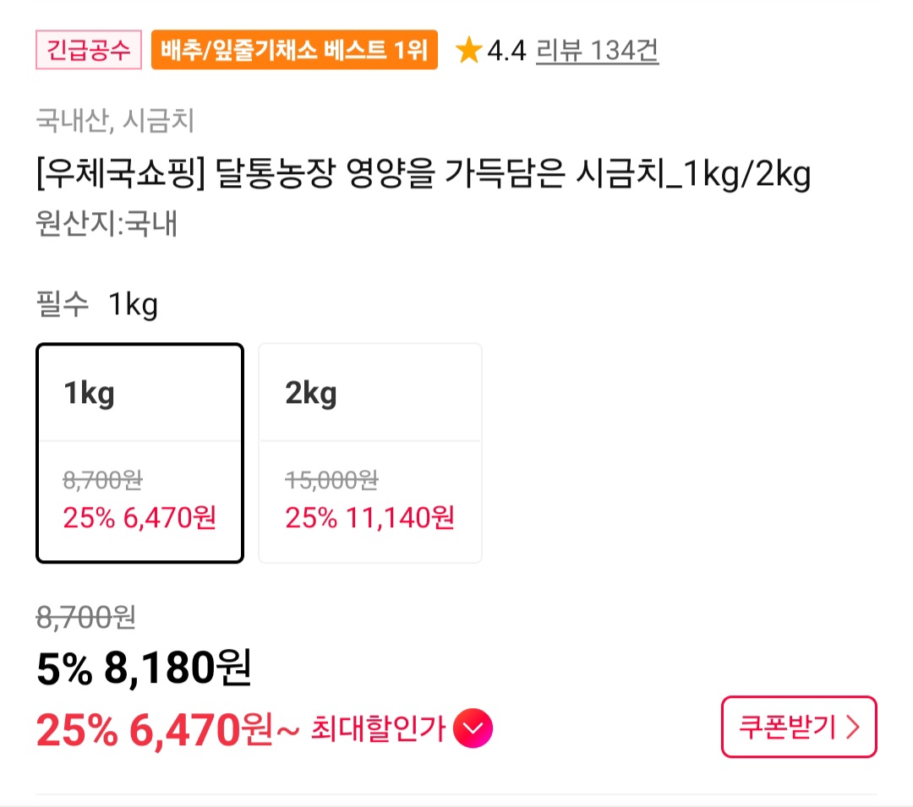Tap the 긴급공수 badge
The width and height of the screenshot is (913, 807).
[89, 51]
